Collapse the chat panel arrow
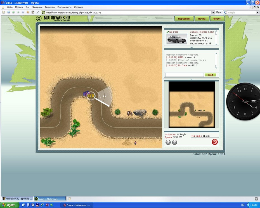Image resolution: width=260 pixels, height=208 pixels. point(191,79)
